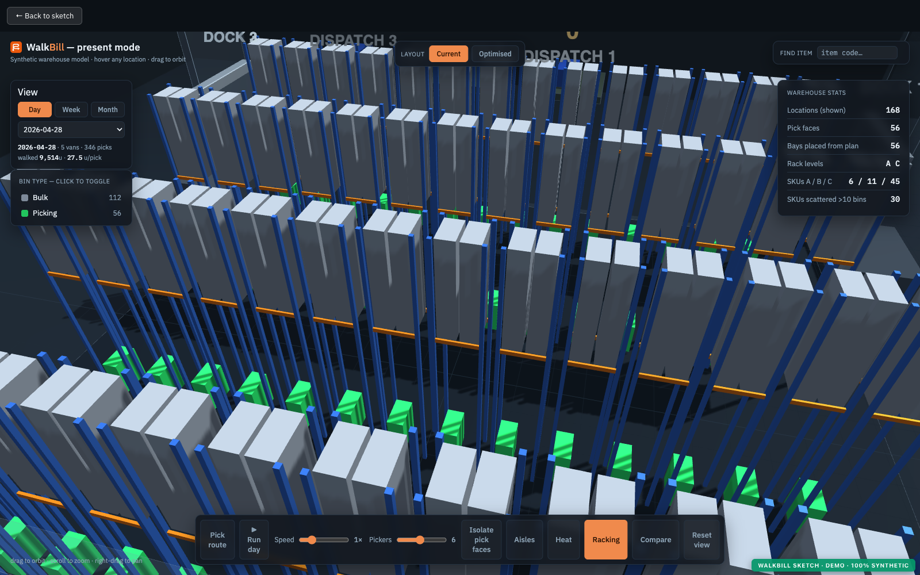Click the Bulk bin type row label
The image size is (920, 575).
click(x=40, y=198)
